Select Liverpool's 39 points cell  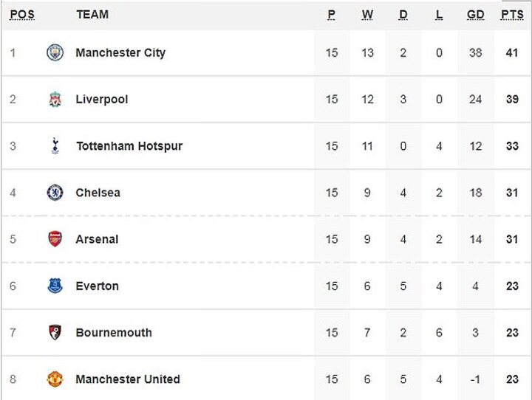pos(512,100)
